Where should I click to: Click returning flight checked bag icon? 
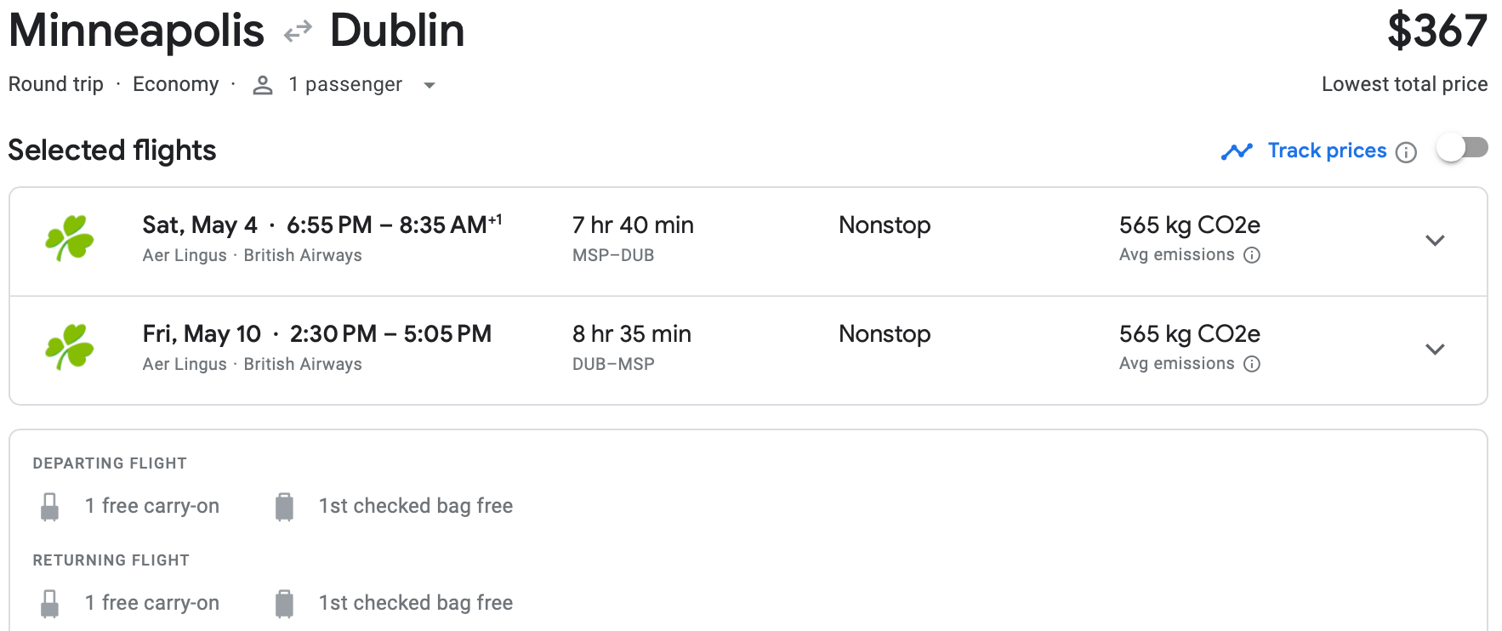point(285,604)
